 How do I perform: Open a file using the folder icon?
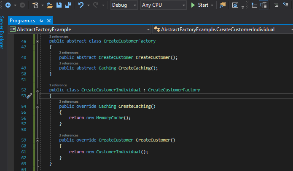(49, 5)
